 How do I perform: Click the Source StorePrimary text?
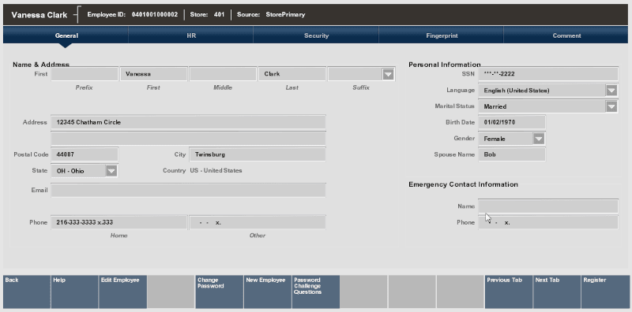click(271, 14)
